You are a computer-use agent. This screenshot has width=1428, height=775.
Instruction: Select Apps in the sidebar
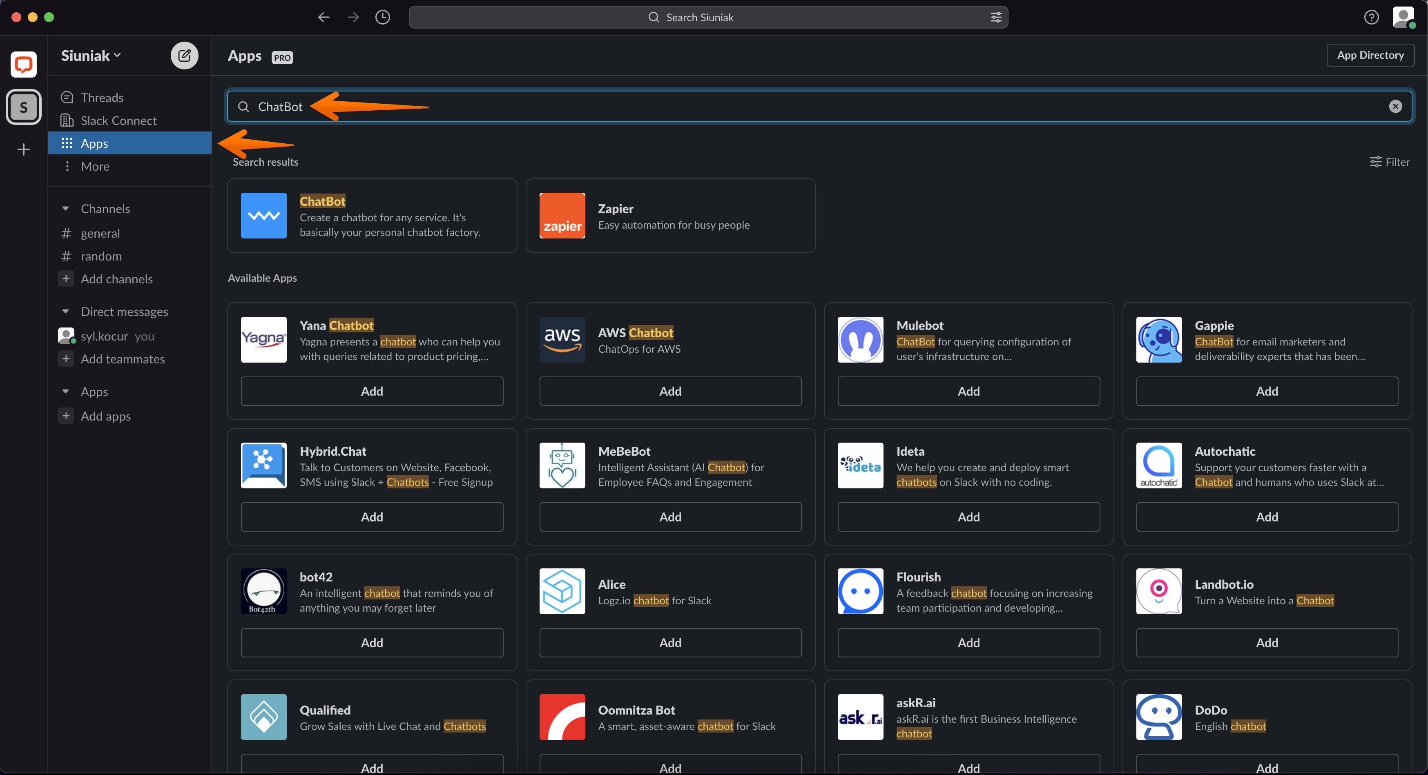tap(130, 143)
